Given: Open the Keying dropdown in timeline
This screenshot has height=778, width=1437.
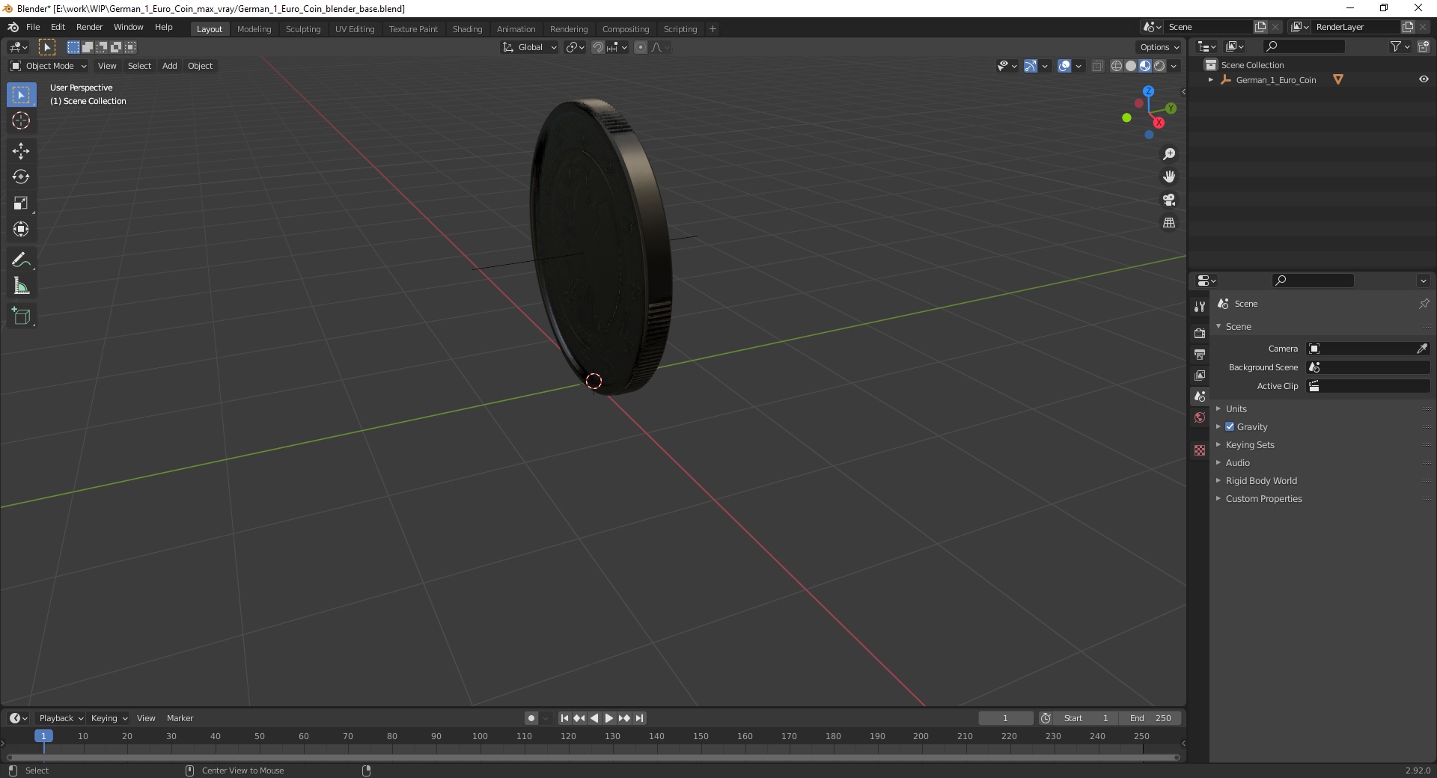Looking at the screenshot, I should point(109,718).
